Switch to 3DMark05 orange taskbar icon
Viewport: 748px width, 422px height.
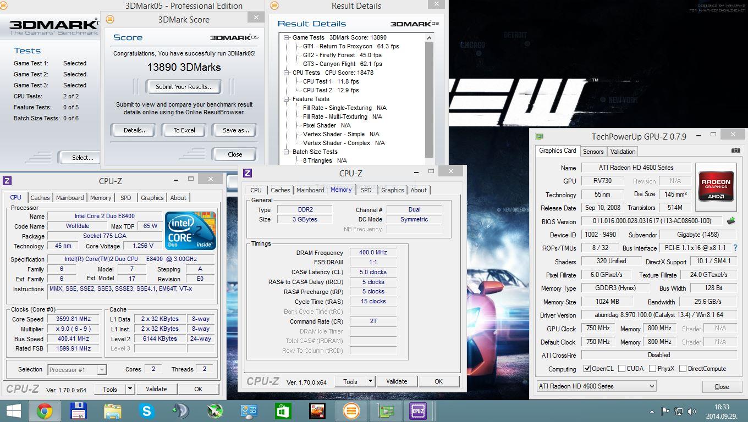351,411
